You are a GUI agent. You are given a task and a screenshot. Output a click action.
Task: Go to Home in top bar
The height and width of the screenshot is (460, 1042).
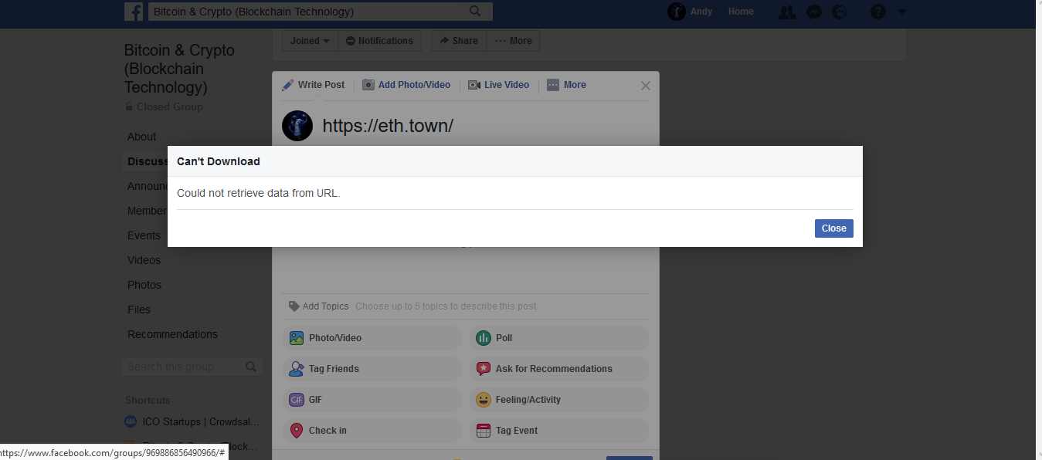pos(741,12)
